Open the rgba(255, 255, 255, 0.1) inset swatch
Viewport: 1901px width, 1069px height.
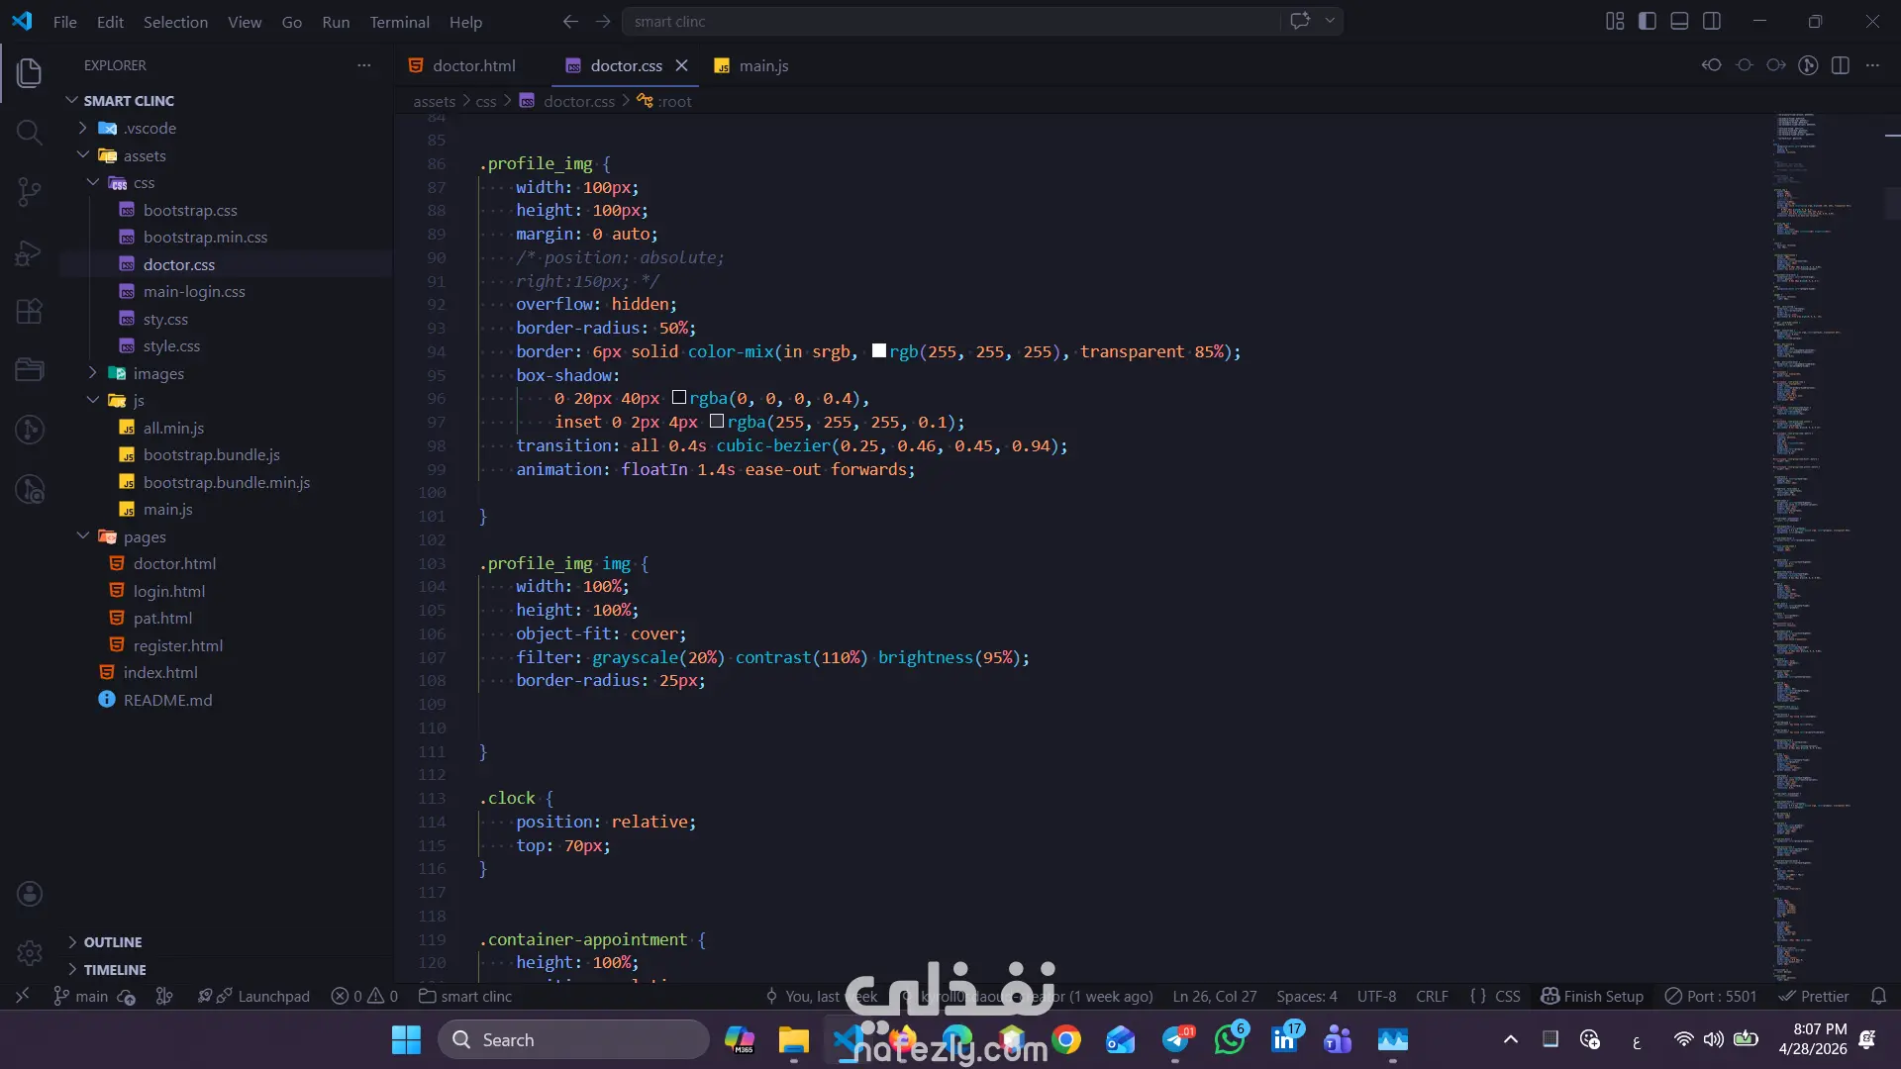coord(717,422)
